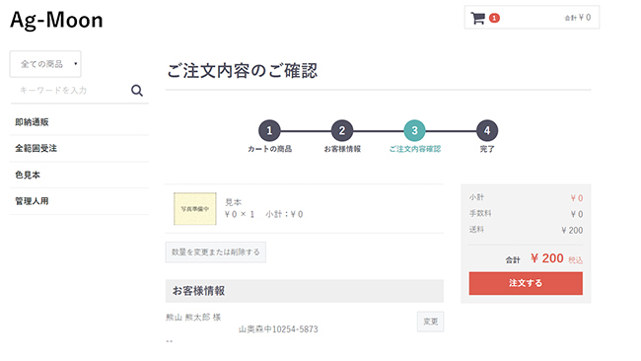The height and width of the screenshot is (361, 641).
Task: Select step 4 完了 circle
Action: click(487, 131)
